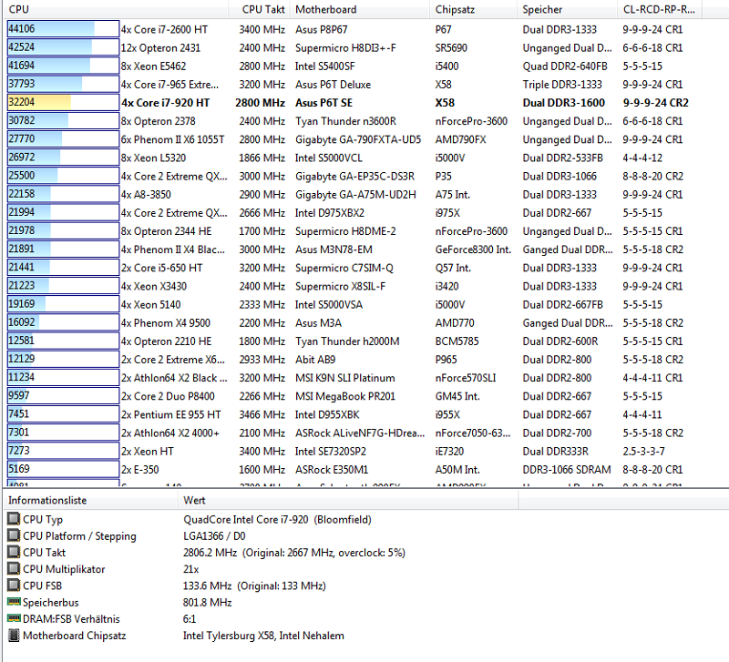The image size is (729, 662).
Task: Click the 801.8 MHz Speicherbus value
Action: pyautogui.click(x=208, y=602)
